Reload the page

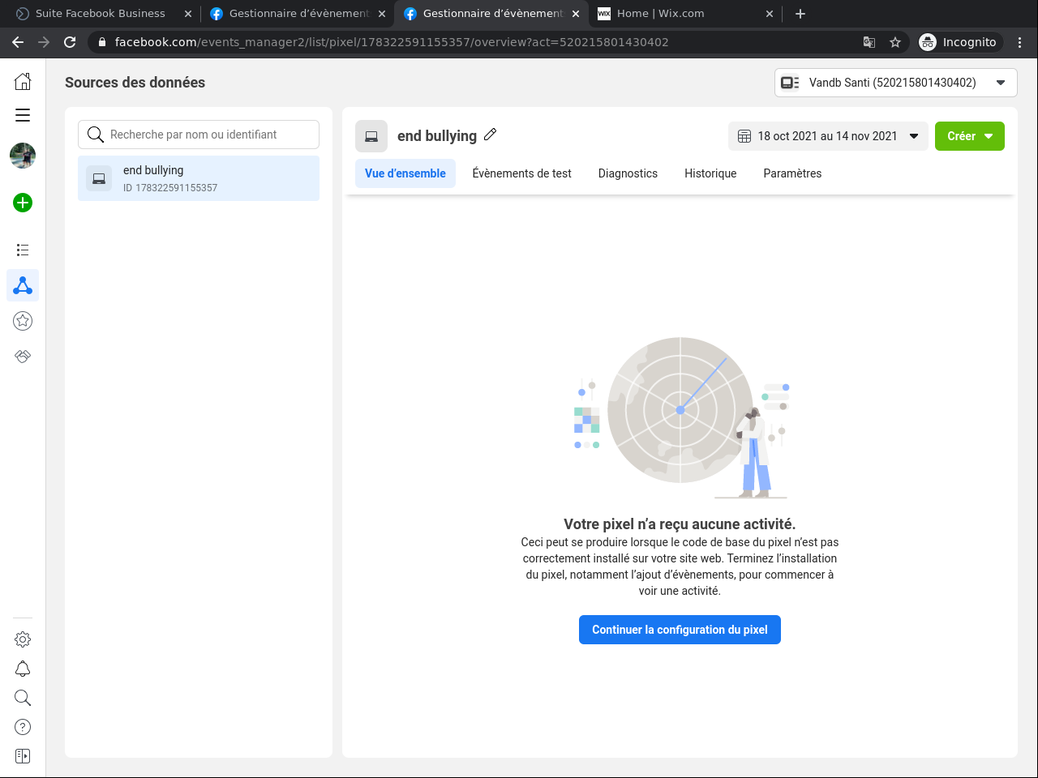coord(70,42)
